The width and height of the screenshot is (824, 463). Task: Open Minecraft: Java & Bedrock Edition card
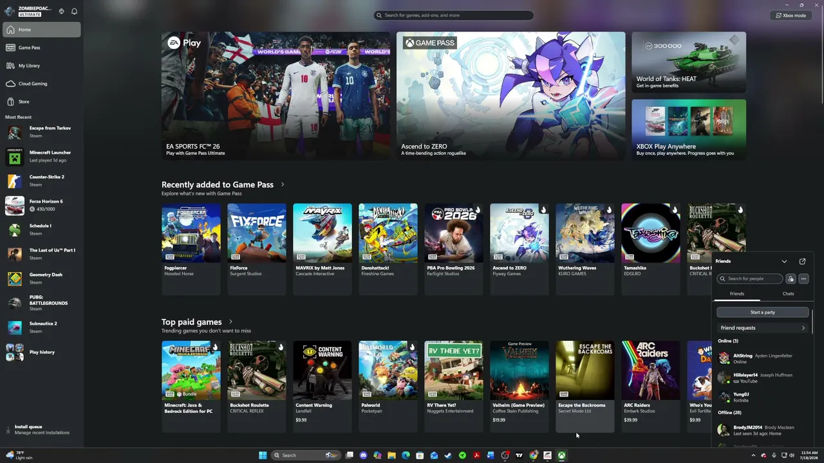click(191, 386)
